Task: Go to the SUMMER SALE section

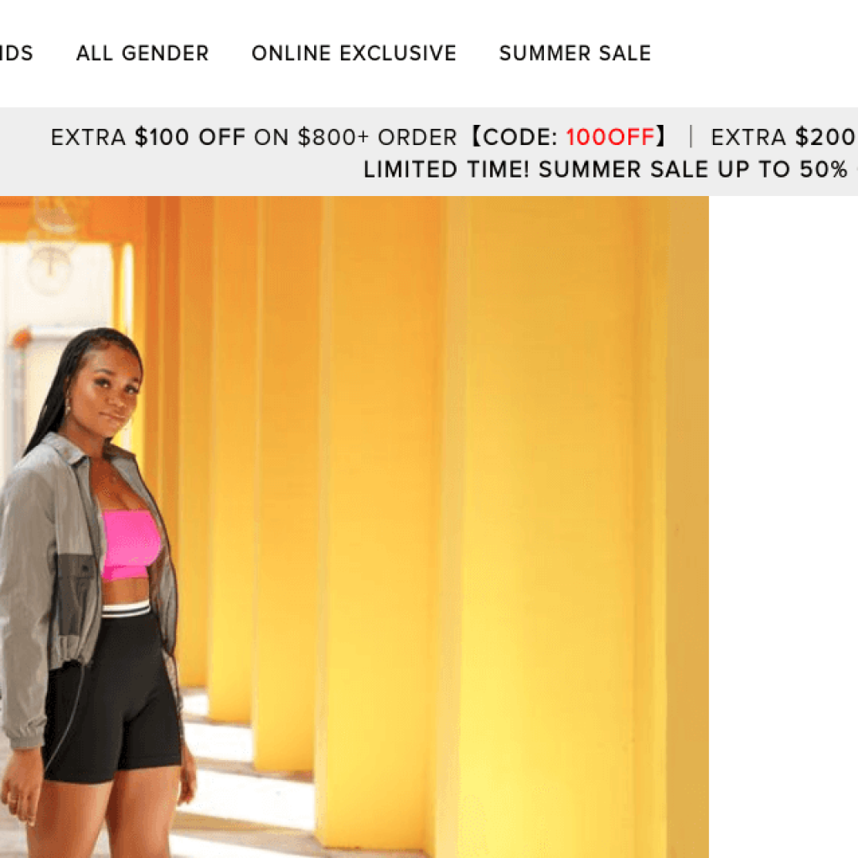Action: pyautogui.click(x=575, y=53)
